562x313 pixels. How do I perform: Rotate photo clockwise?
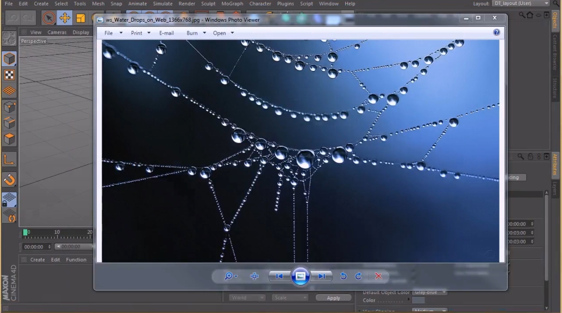(x=358, y=276)
